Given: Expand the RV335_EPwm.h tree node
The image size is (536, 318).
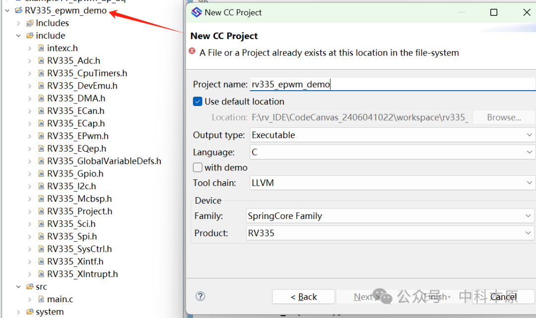Looking at the screenshot, I should (30, 136).
